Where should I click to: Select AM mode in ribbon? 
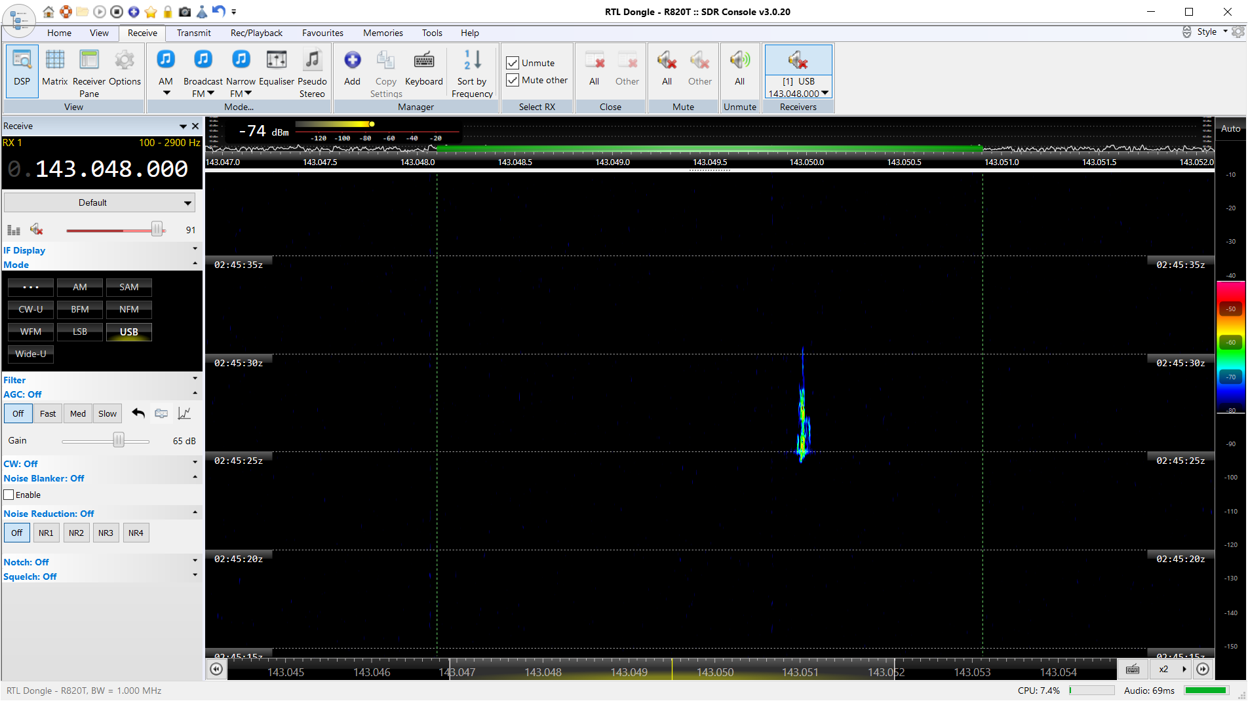[166, 73]
